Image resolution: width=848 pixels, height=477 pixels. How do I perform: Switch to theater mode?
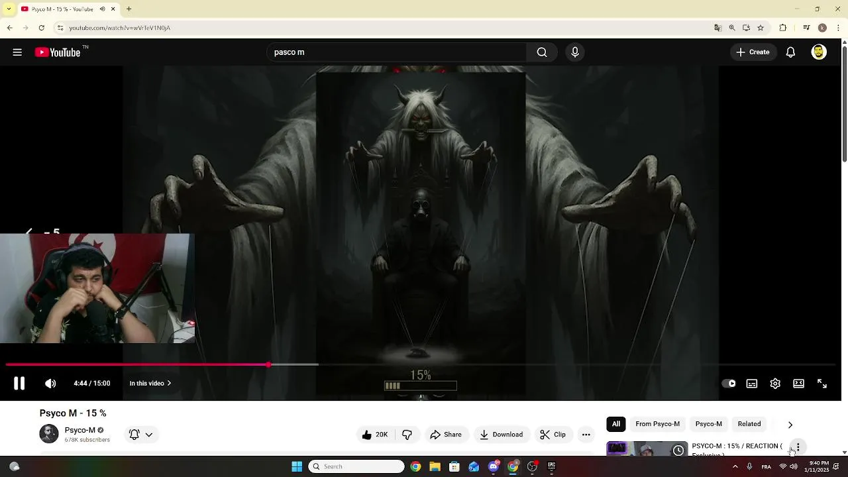799,384
